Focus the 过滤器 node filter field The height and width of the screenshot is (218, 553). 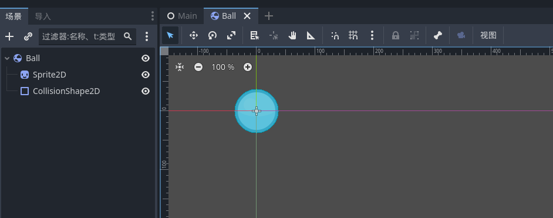(x=87, y=36)
